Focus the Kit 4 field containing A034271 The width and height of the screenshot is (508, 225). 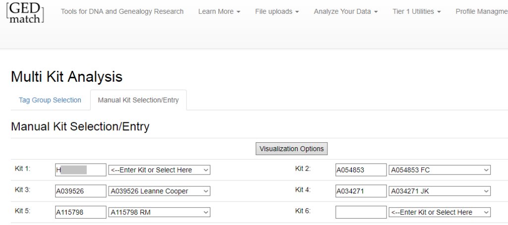(x=361, y=191)
